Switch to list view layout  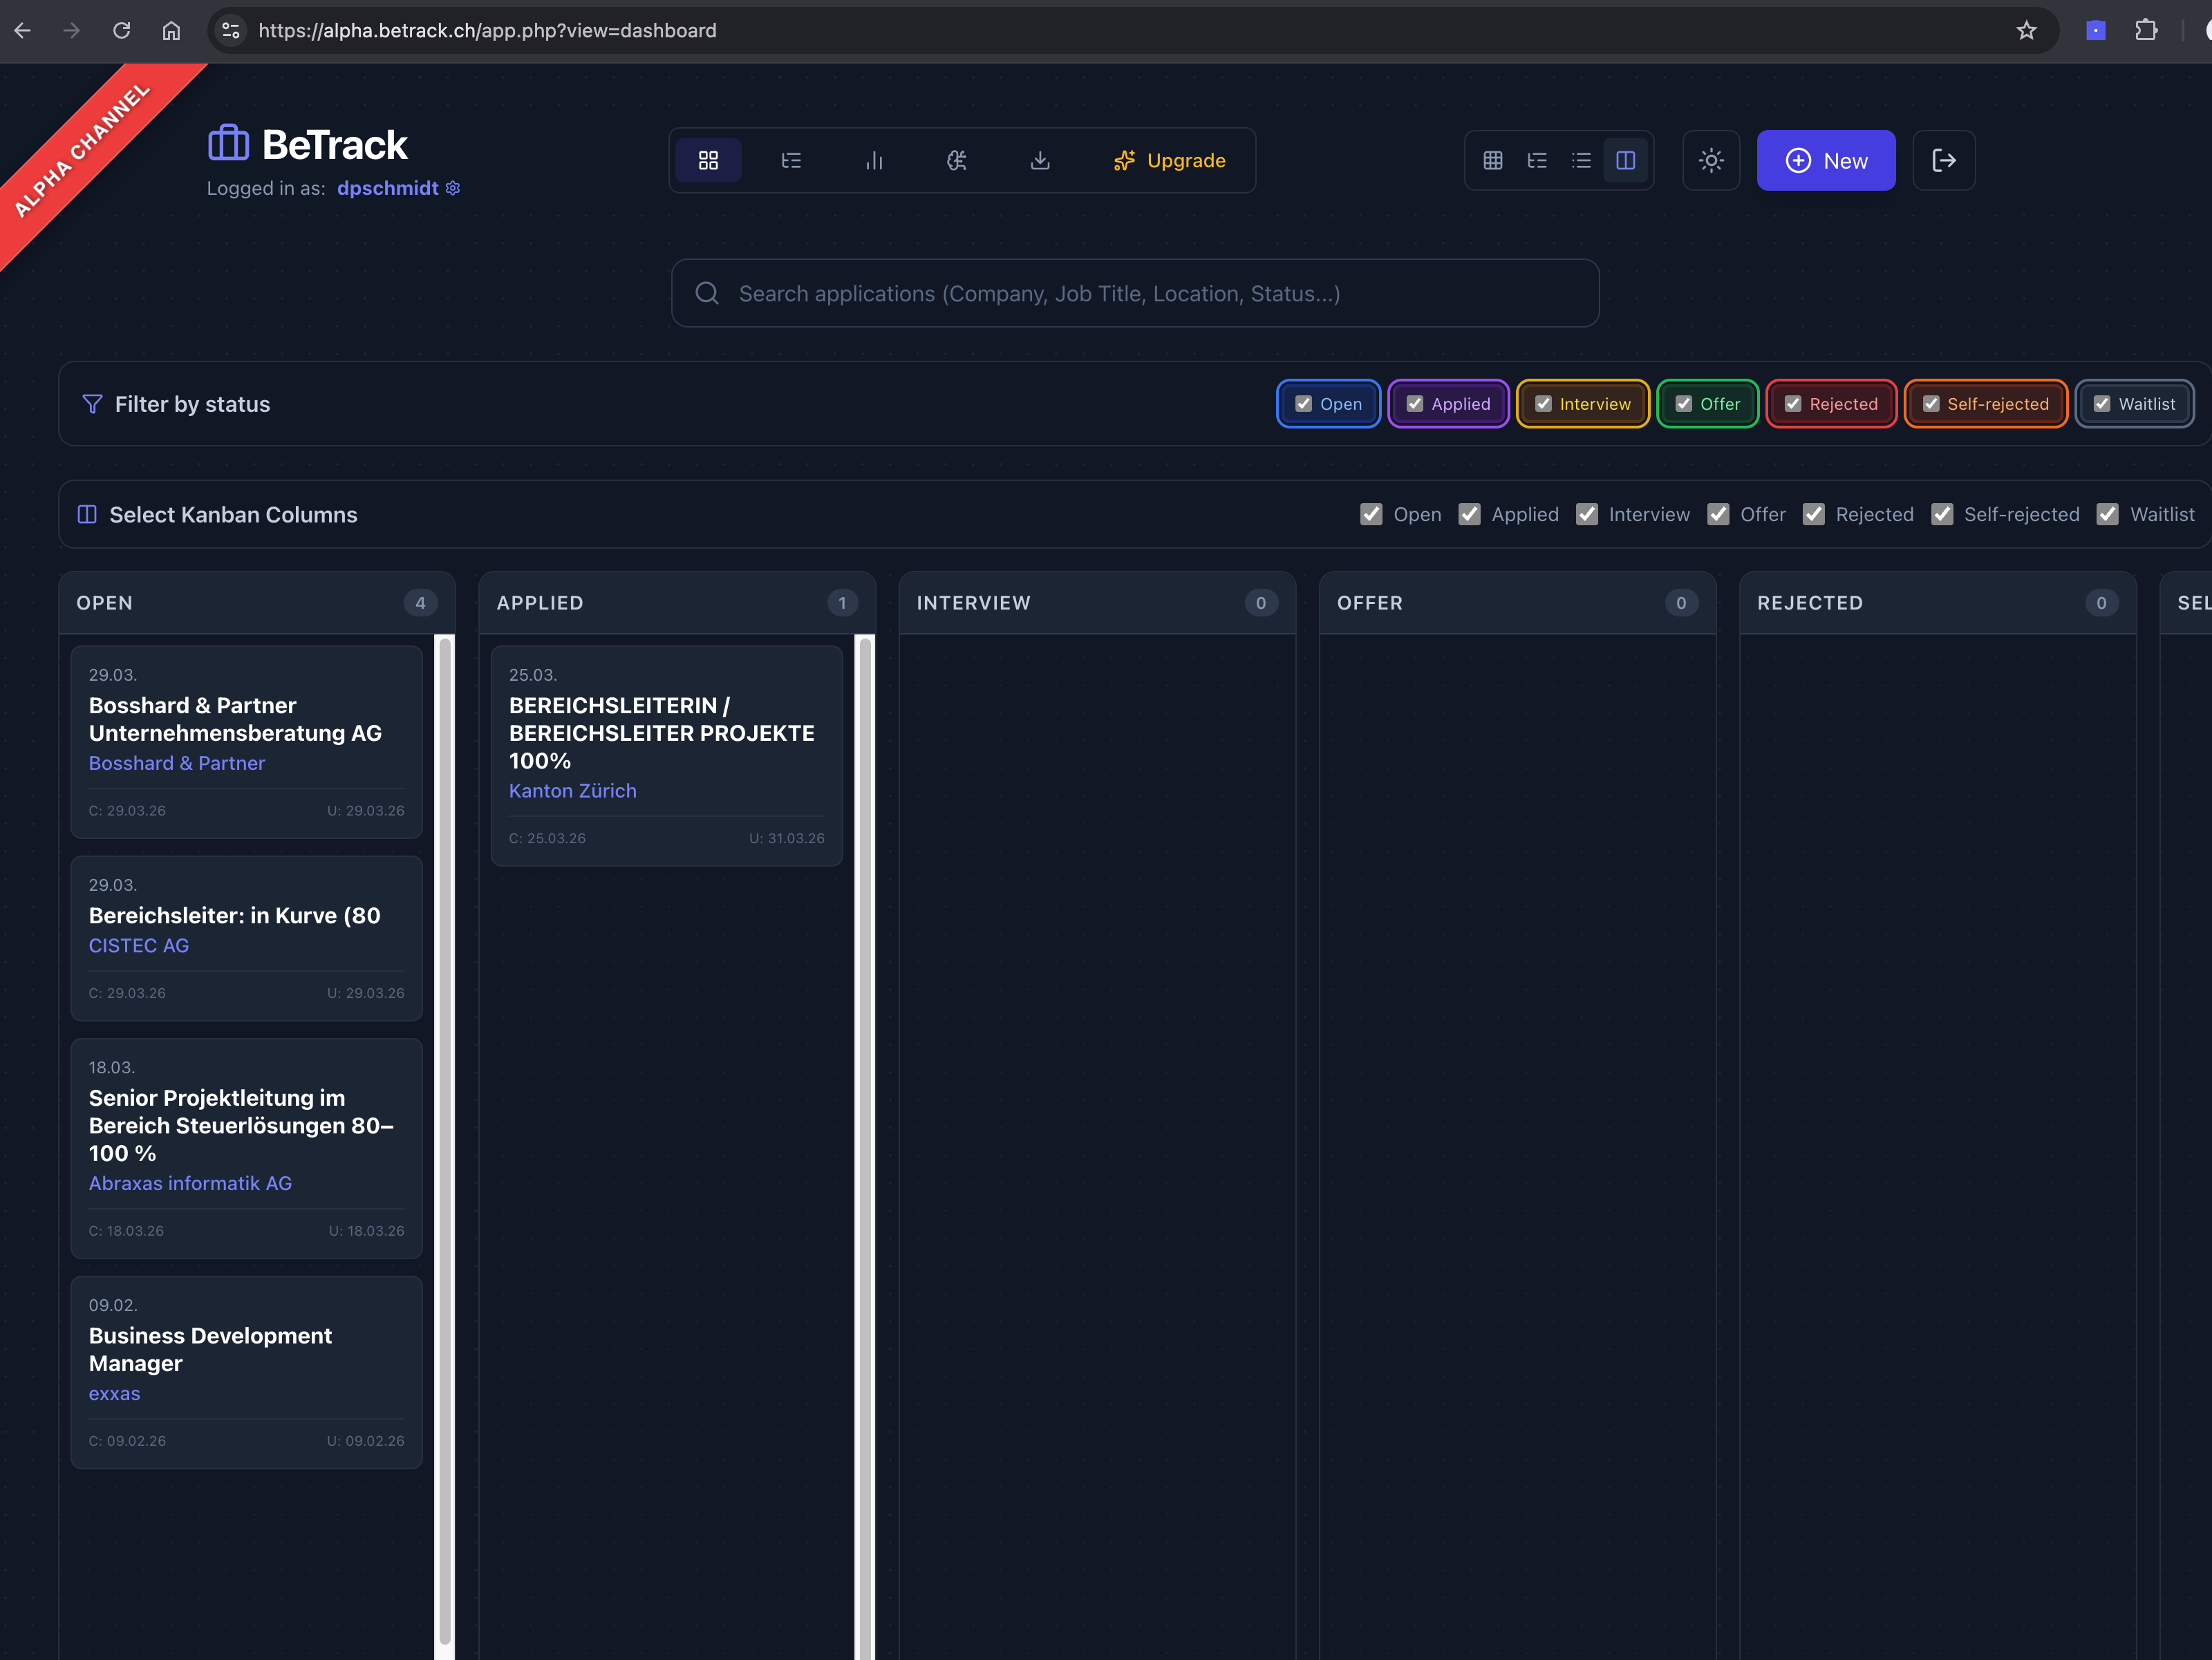click(x=1581, y=160)
